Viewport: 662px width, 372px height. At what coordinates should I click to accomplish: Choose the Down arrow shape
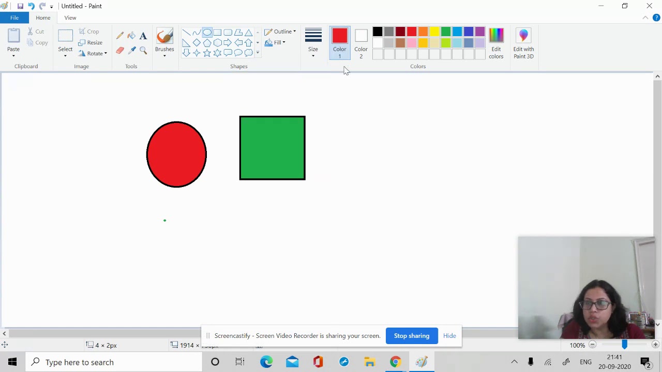click(186, 53)
